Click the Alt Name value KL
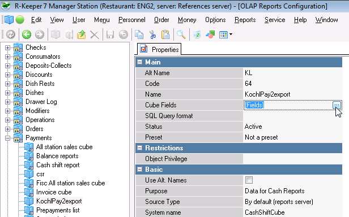This screenshot has width=349, height=217. (248, 73)
